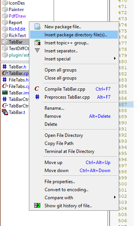Choose Preprocess TabBar.cpp
This screenshot has height=226, width=137.
(x=74, y=97)
